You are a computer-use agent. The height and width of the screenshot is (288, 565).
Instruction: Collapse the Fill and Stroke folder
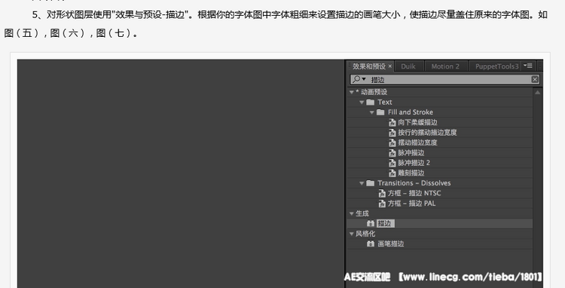[x=372, y=112]
